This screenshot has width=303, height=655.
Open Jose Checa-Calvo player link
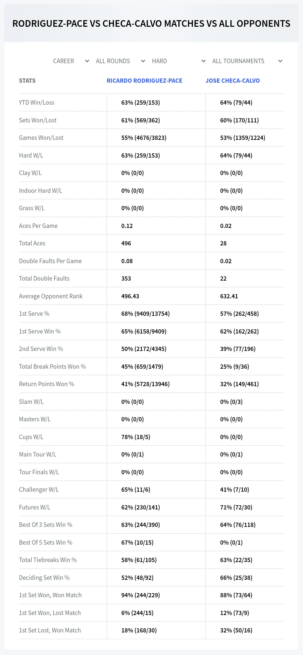coord(233,81)
